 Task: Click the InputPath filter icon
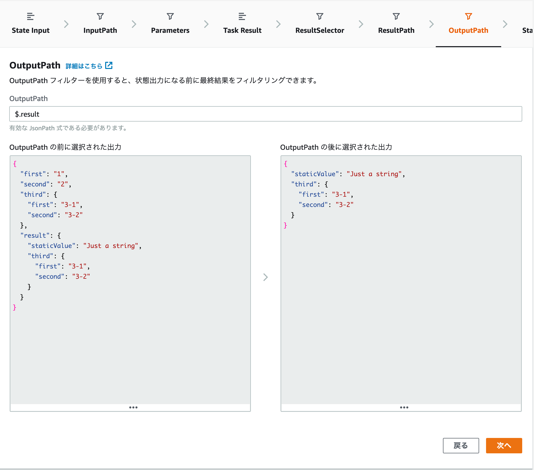tap(100, 16)
